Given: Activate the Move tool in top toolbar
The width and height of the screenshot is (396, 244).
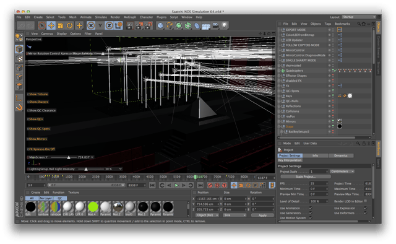Looking at the screenshot, I should pyautogui.click(x=51, y=25).
